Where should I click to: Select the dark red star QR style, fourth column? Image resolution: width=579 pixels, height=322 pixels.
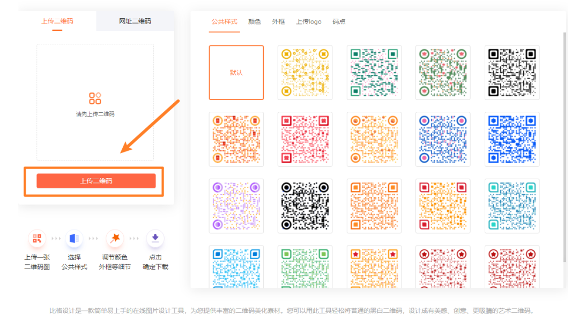click(x=443, y=267)
